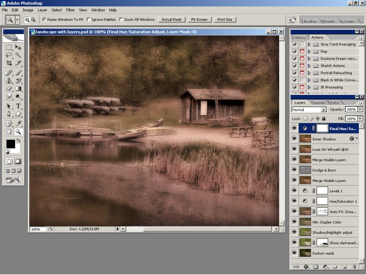This screenshot has height=275, width=366.
Task: Open tool preset picker arrow
Action: tap(17, 20)
